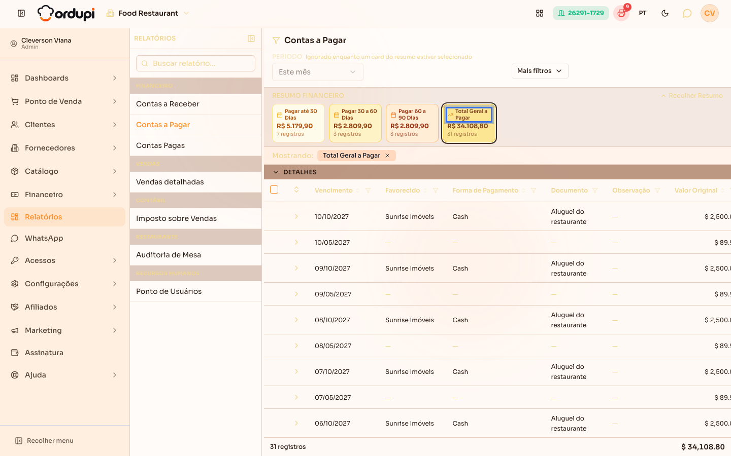Viewport: 731px width, 456px height.
Task: Filter the Forma de Pagamento column funnel
Action: (x=534, y=191)
